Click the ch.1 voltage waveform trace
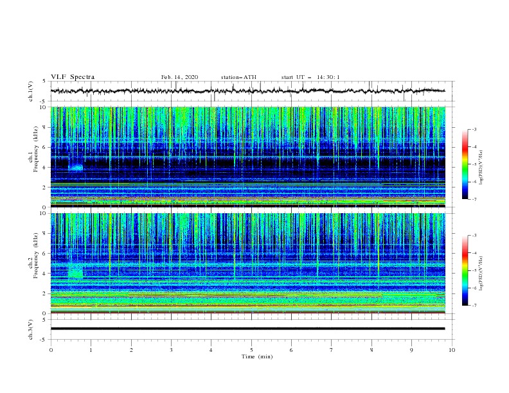 tap(247, 91)
